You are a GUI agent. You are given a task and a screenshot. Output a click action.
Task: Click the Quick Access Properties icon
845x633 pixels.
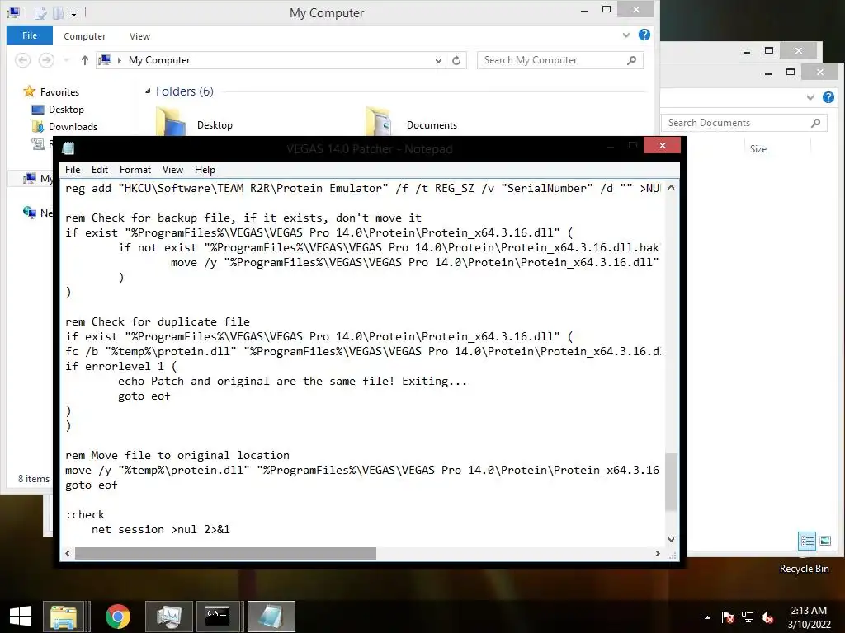(x=40, y=12)
